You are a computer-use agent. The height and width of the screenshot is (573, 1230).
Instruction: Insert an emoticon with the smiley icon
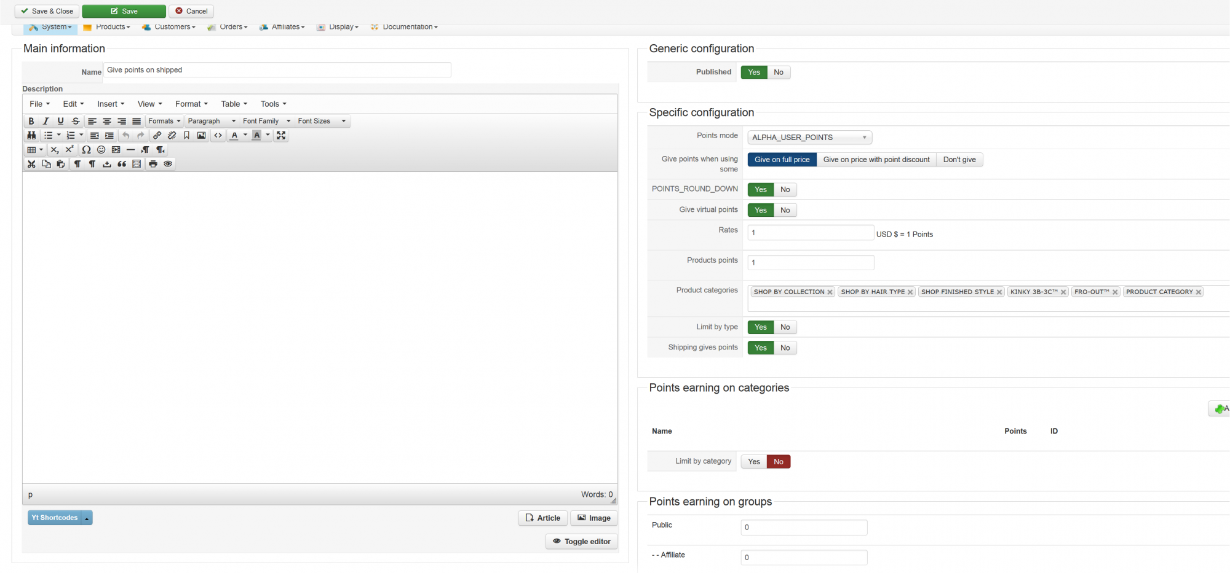[101, 149]
